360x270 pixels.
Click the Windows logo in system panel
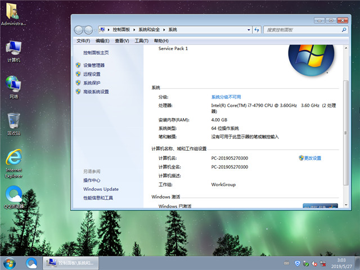tap(311, 59)
